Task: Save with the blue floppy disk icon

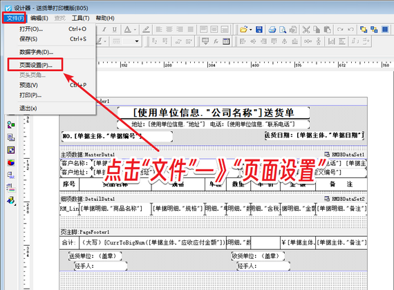Action: (x=259, y=30)
